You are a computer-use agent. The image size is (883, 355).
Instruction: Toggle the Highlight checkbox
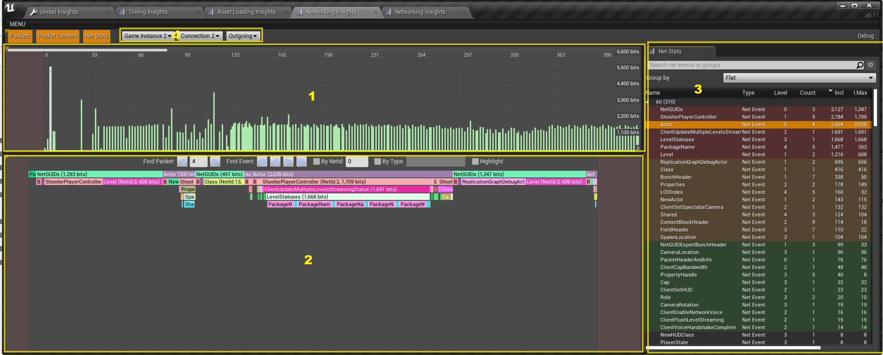pyautogui.click(x=475, y=162)
